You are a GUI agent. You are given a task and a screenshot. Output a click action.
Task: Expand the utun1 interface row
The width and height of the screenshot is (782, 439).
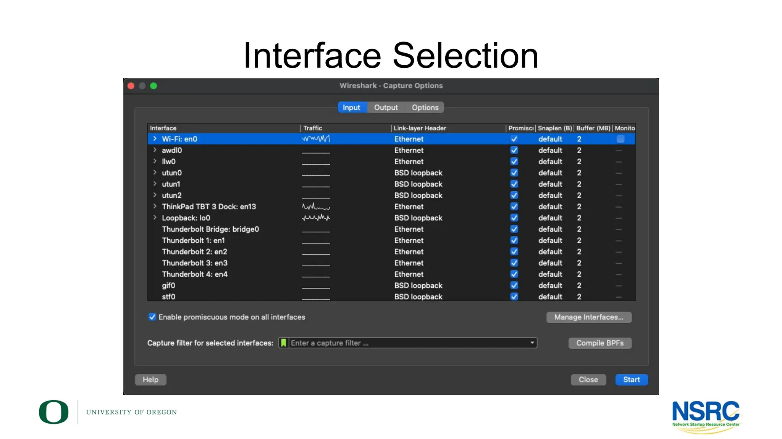[155, 184]
